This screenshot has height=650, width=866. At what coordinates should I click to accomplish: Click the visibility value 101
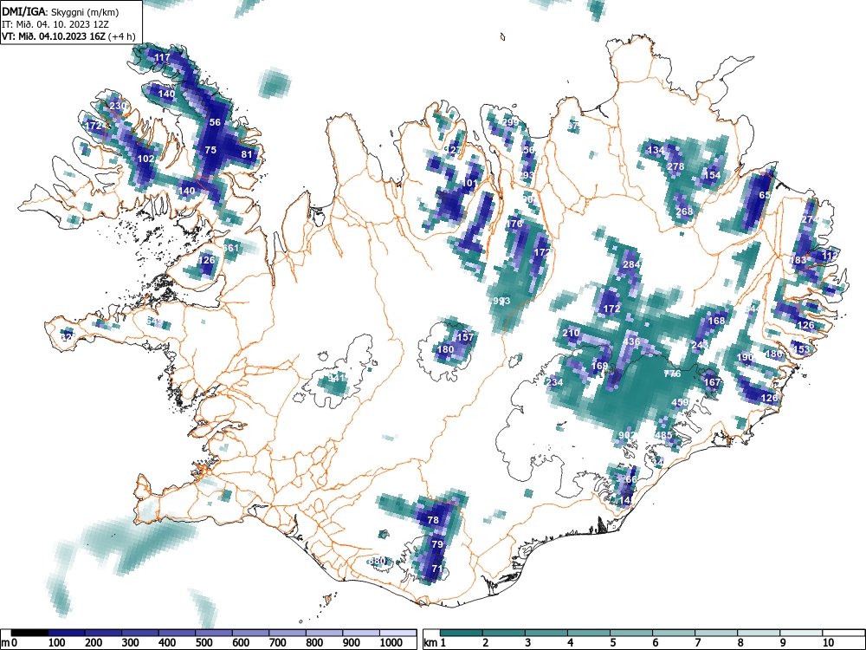(x=470, y=183)
